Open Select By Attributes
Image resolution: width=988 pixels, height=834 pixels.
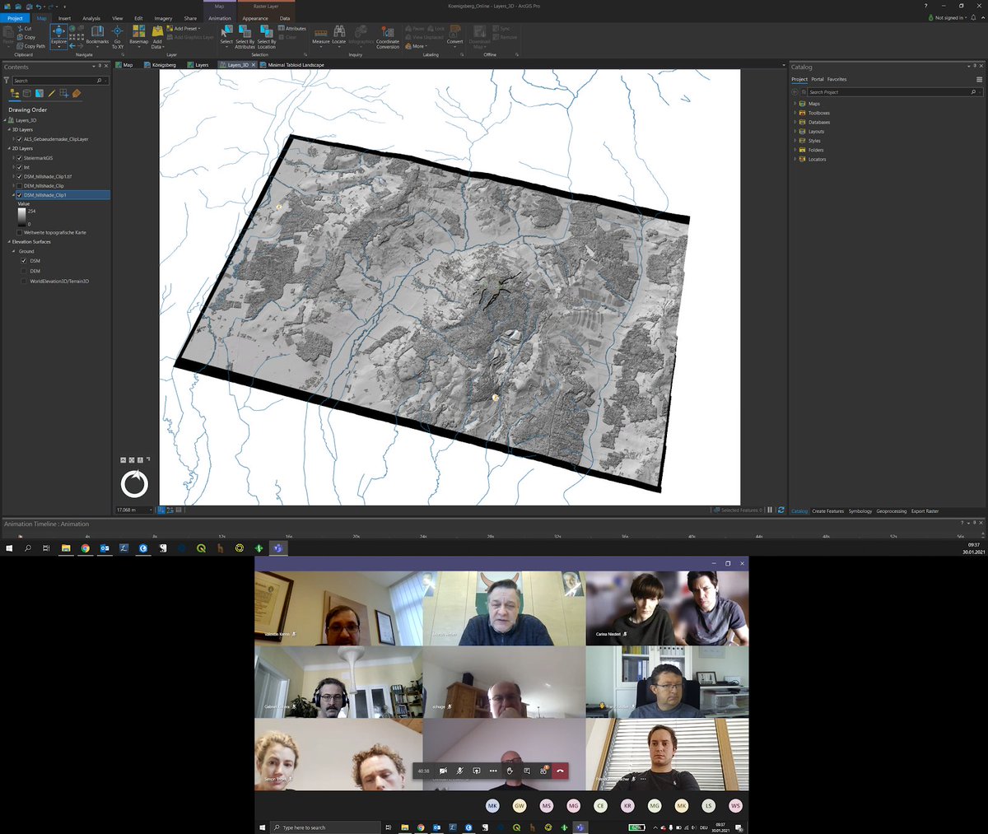tap(245, 37)
